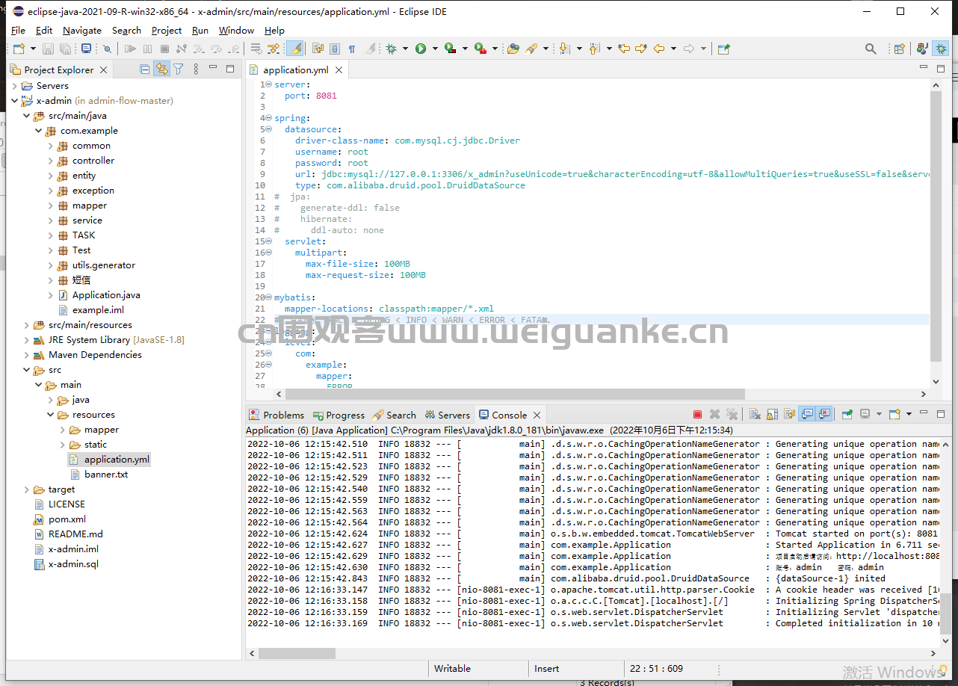Open the Window menu
Viewport: 958px width, 686px height.
pos(236,31)
